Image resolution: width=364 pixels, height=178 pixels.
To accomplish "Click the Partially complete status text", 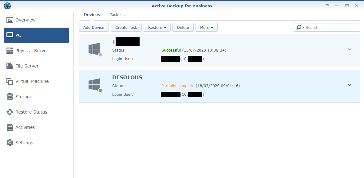I will (178, 86).
